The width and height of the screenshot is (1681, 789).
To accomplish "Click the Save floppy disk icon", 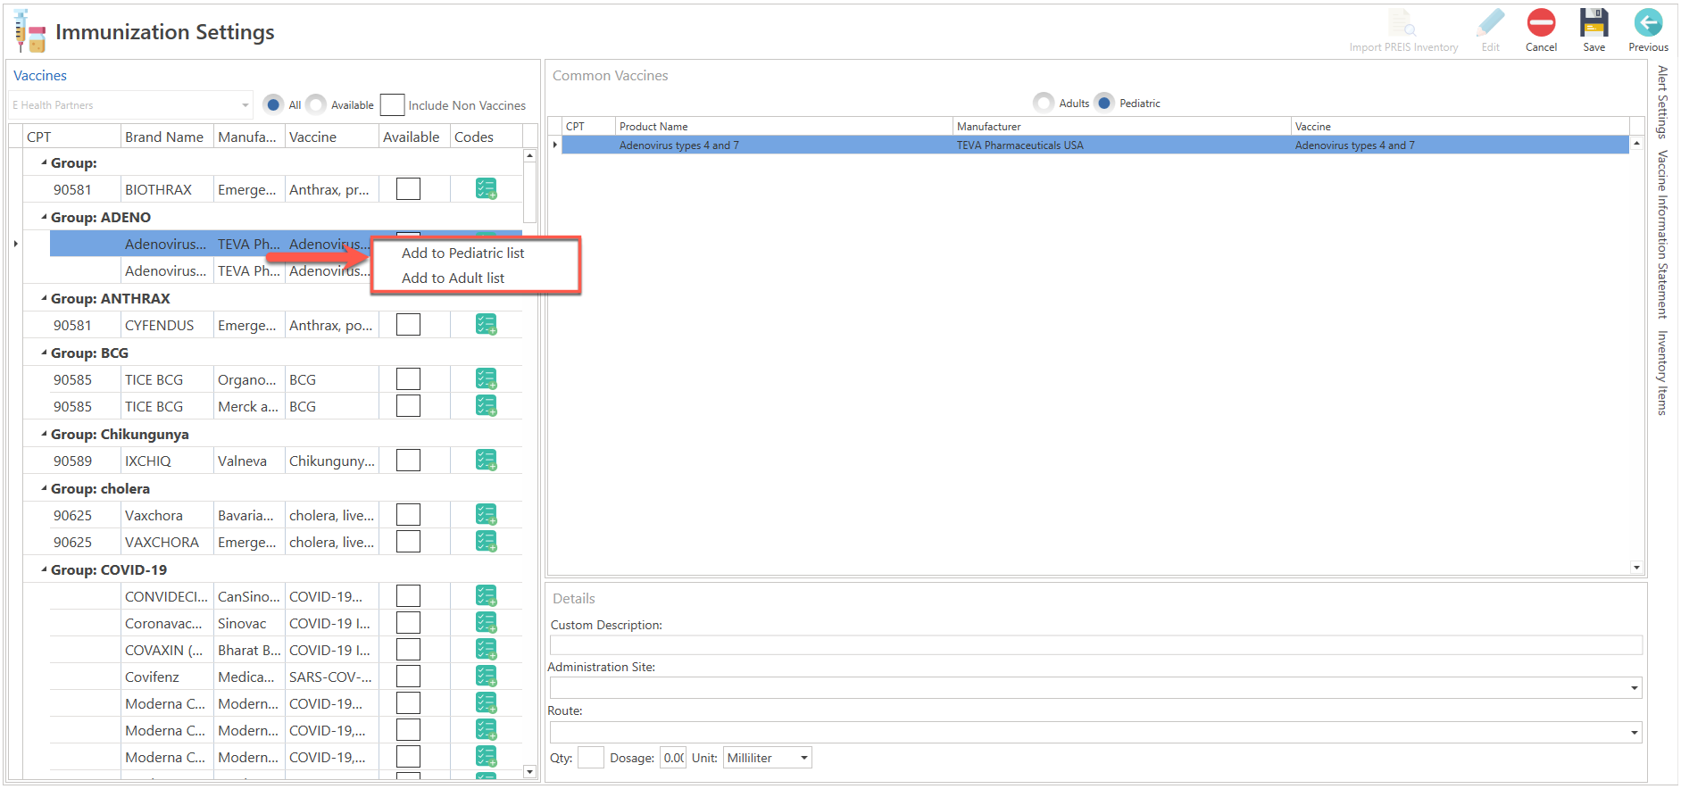I will click(1594, 23).
